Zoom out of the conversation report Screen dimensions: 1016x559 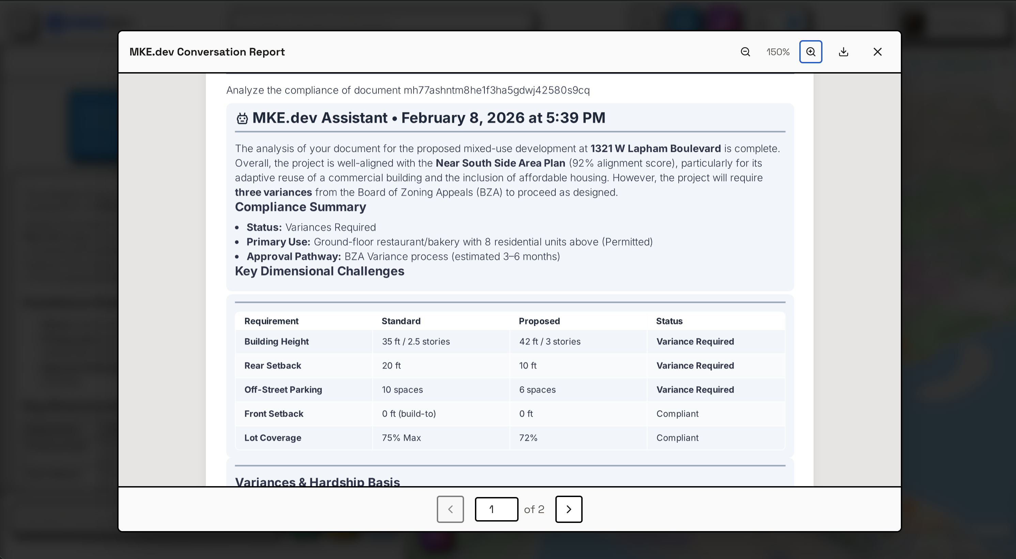tap(745, 52)
